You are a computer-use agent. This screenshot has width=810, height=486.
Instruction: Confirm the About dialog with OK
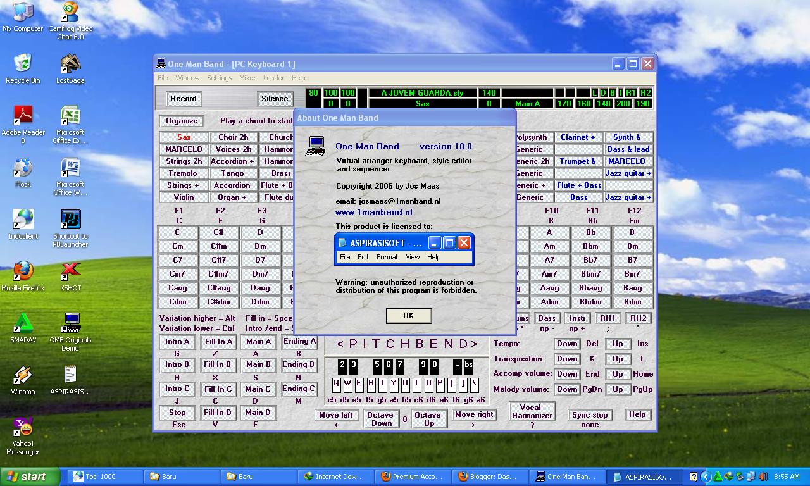click(408, 315)
